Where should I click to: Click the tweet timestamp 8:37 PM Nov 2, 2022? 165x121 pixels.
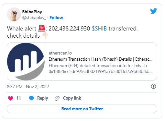[x=28, y=87]
